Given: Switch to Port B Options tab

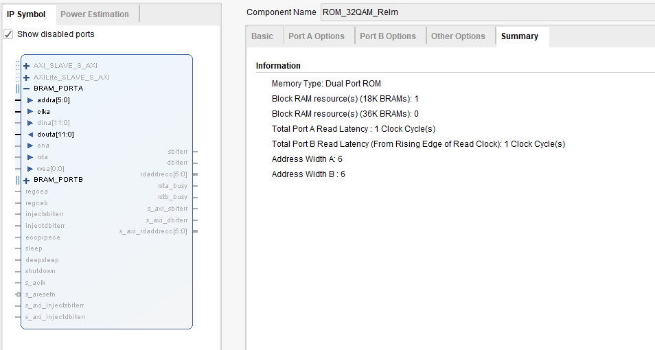Looking at the screenshot, I should coord(388,36).
